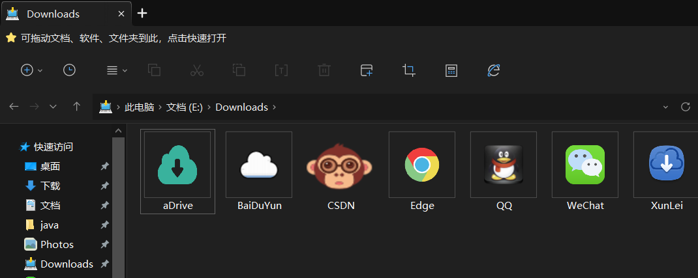Unpin Photos using its pin icon
The width and height of the screenshot is (698, 278).
coord(104,245)
